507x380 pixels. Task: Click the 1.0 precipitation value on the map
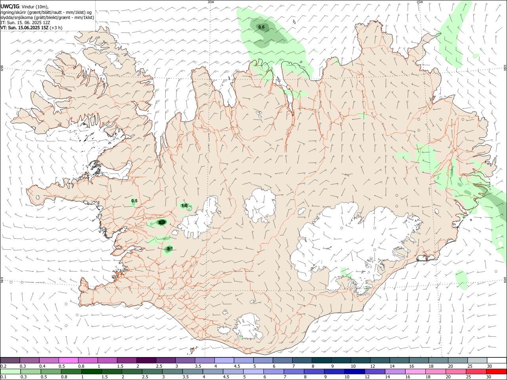(184, 205)
